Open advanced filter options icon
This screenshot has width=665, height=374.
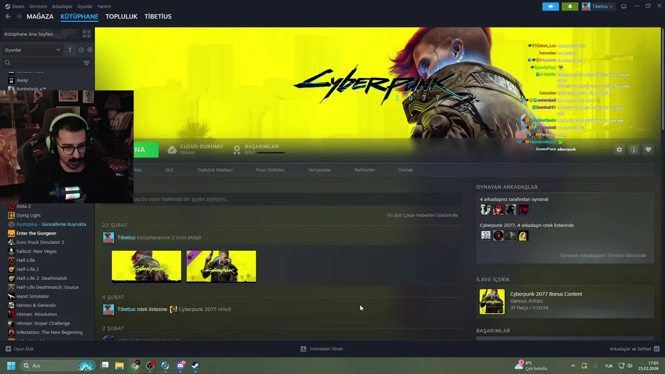86,63
